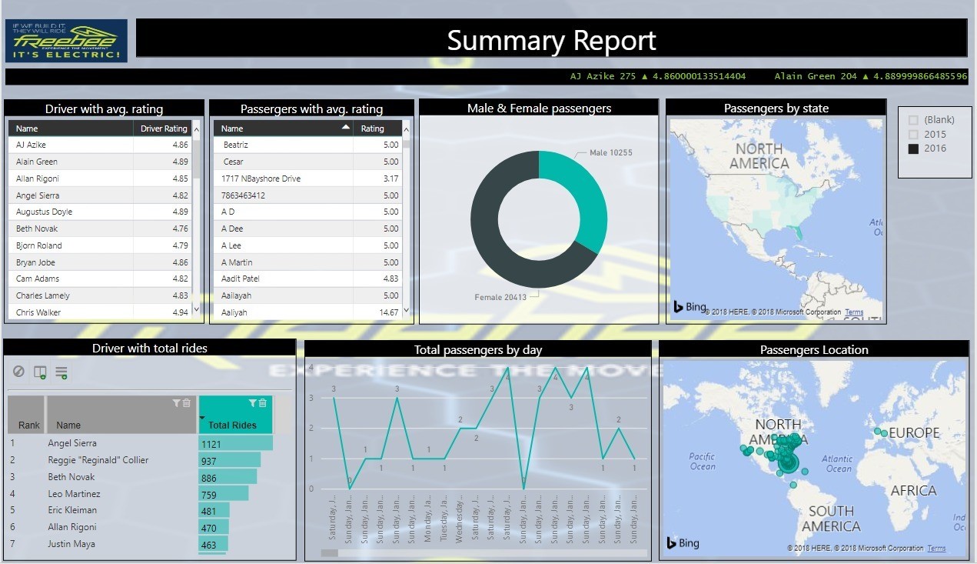977x564 pixels.
Task: Uncheck the 2016 year filter
Action: (x=913, y=149)
